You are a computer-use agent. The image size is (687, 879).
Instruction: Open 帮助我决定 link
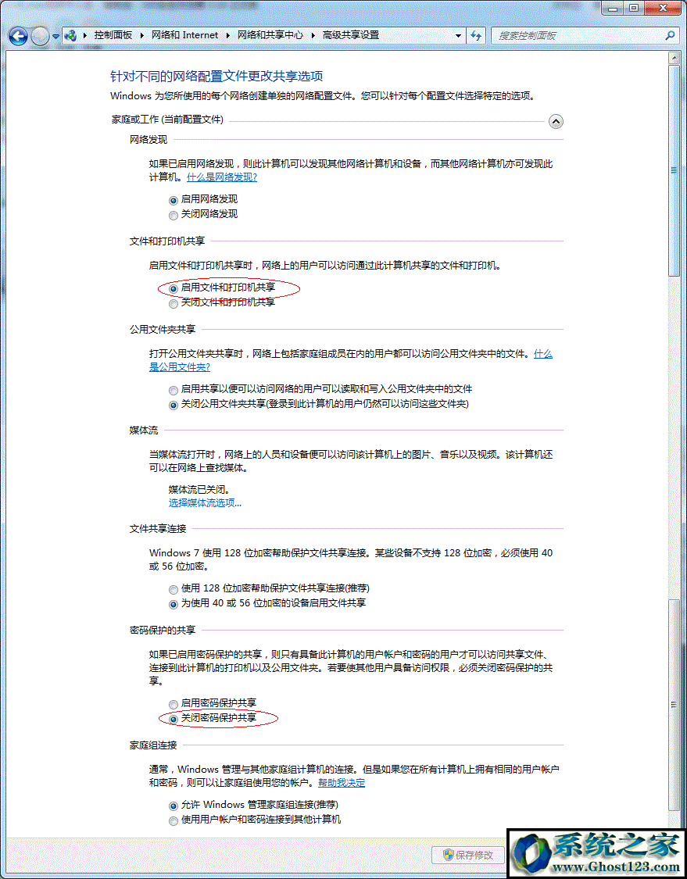pos(342,783)
